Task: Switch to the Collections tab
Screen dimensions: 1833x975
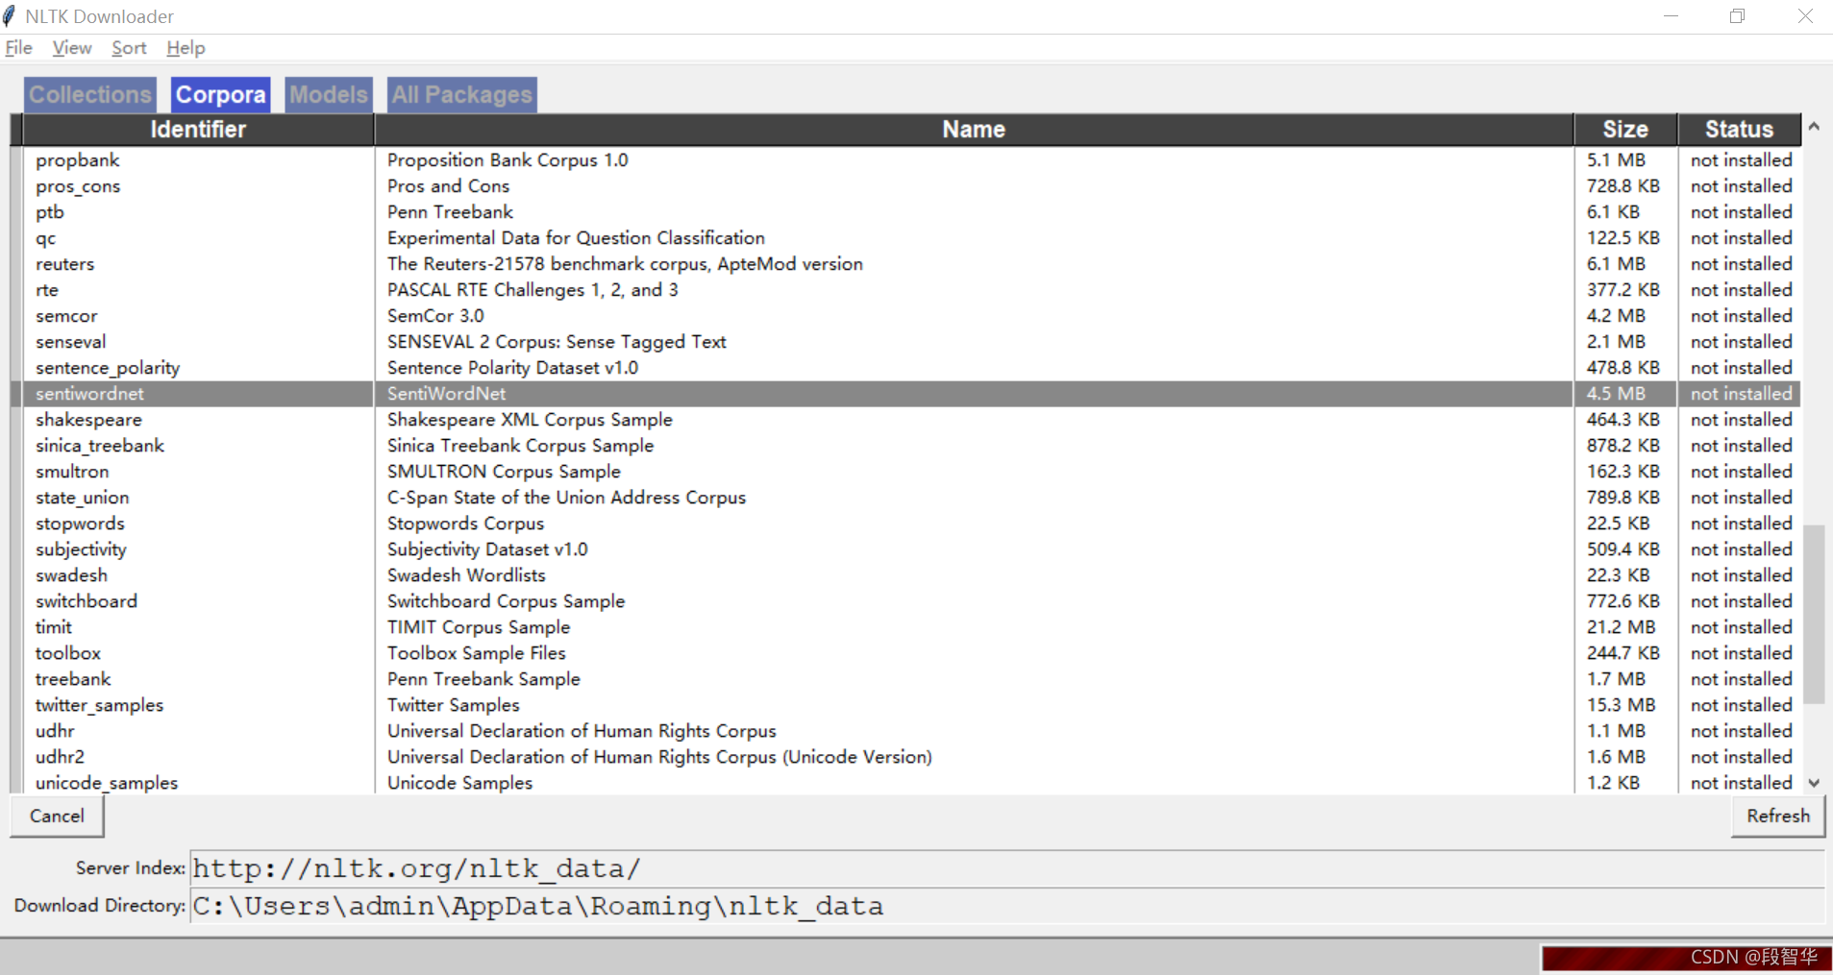Action: 89,95
